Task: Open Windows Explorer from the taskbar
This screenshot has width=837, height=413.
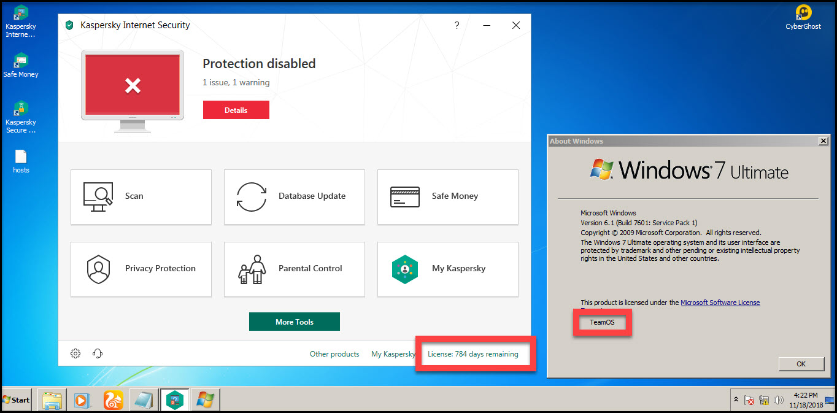Action: (52, 400)
